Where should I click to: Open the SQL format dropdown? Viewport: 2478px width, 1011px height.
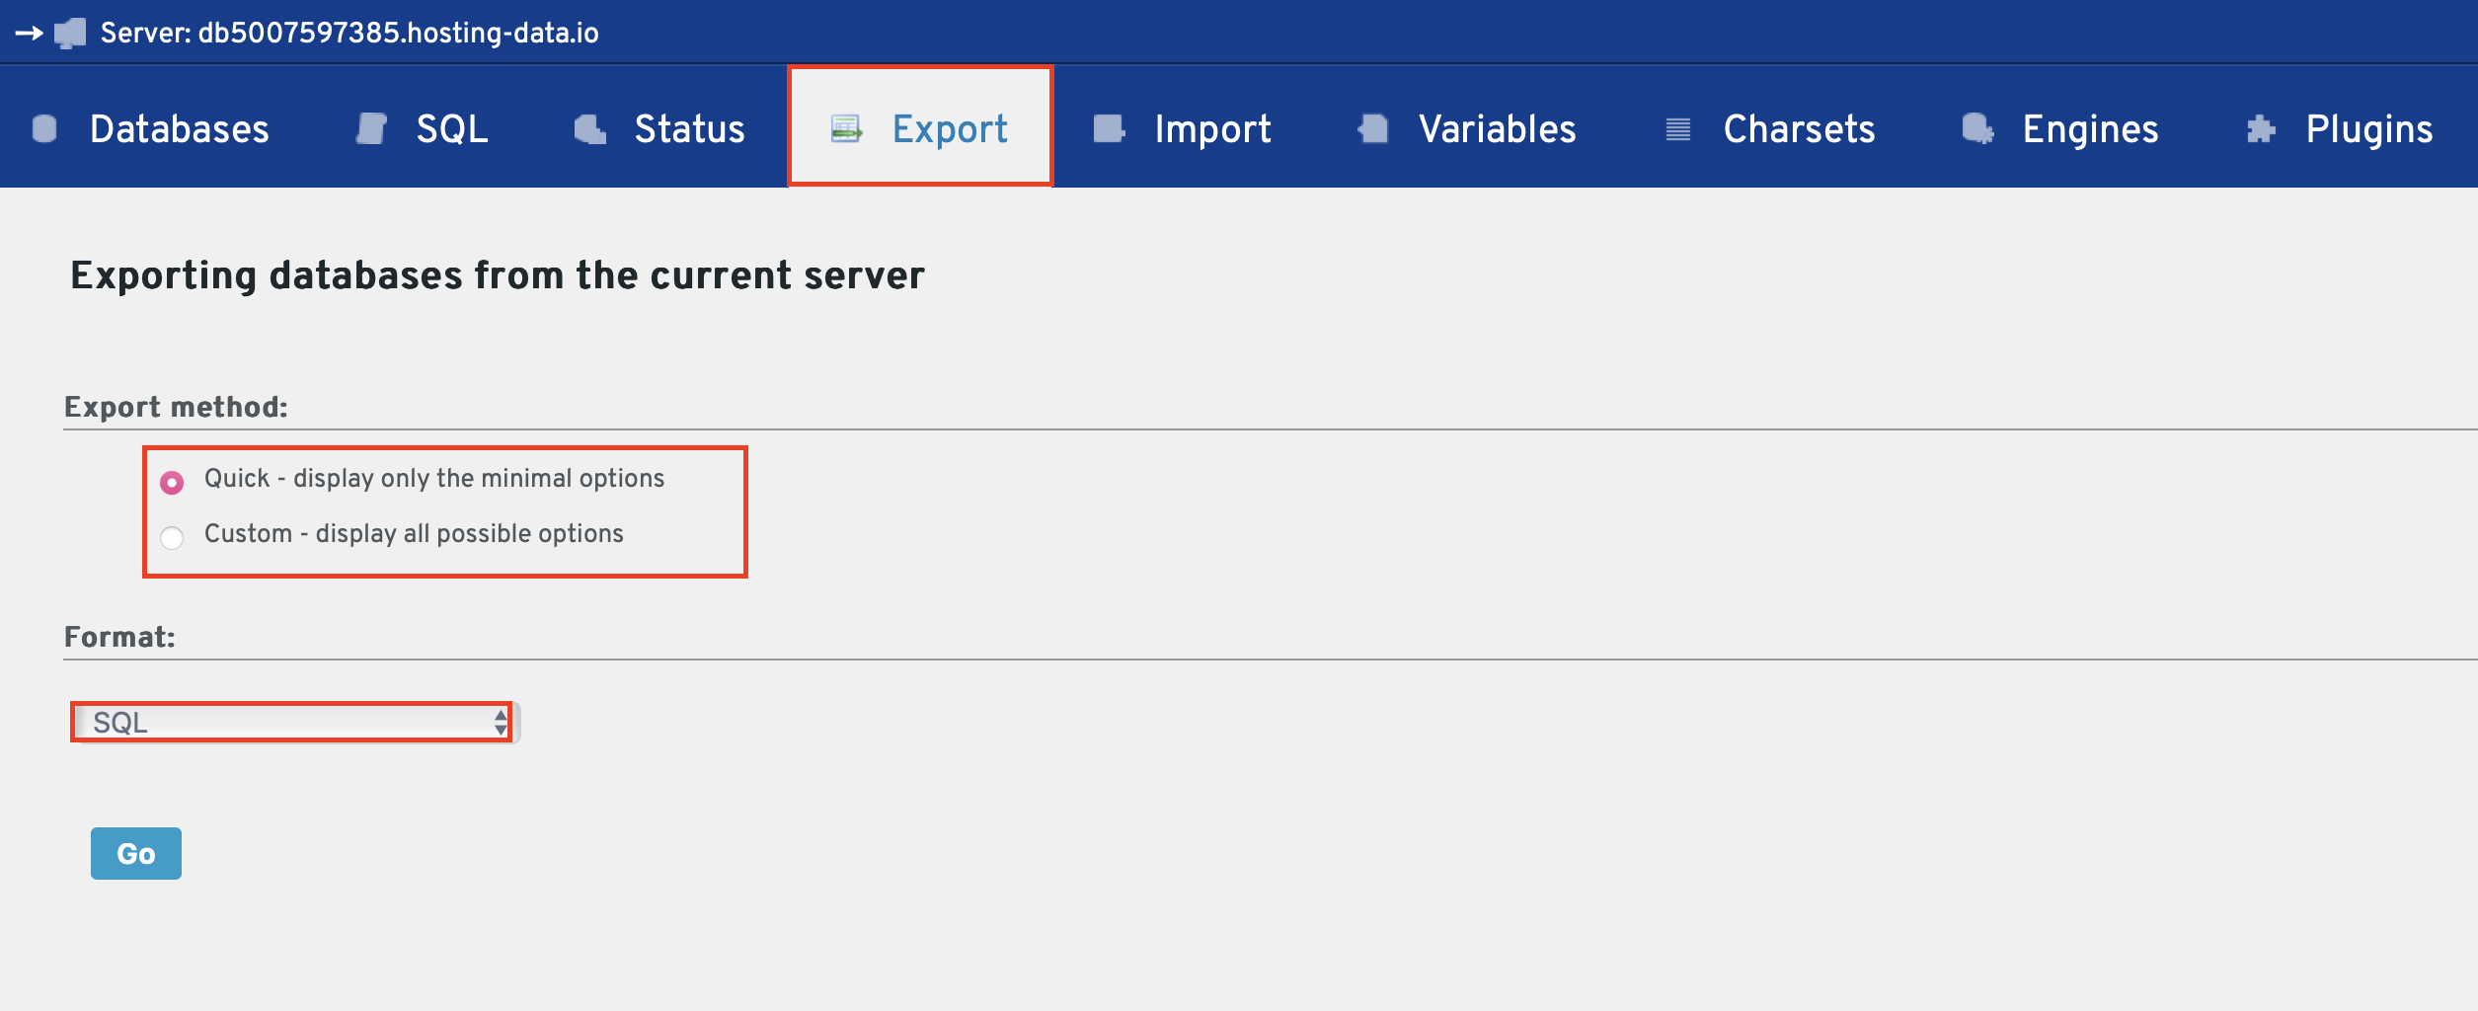pos(291,723)
